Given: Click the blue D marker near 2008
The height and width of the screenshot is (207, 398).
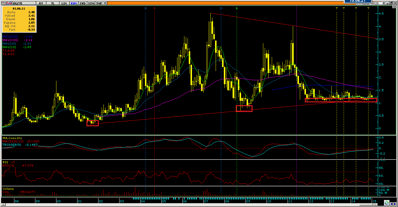Looking at the screenshot, I should coord(221,8).
